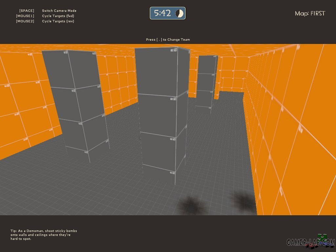Click the [MOUSE1] key hint
The width and height of the screenshot is (336, 252).
pyautogui.click(x=25, y=16)
